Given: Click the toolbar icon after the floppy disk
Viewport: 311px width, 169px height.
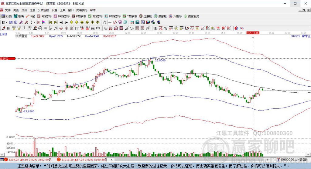Looking at the screenshot, I should [153, 22].
